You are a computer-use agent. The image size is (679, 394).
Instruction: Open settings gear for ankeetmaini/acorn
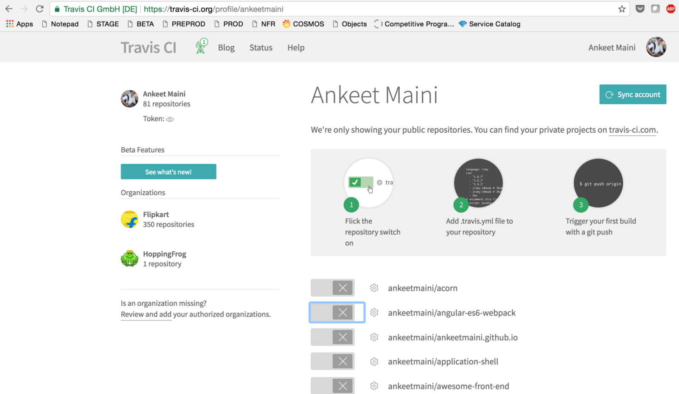pos(374,288)
